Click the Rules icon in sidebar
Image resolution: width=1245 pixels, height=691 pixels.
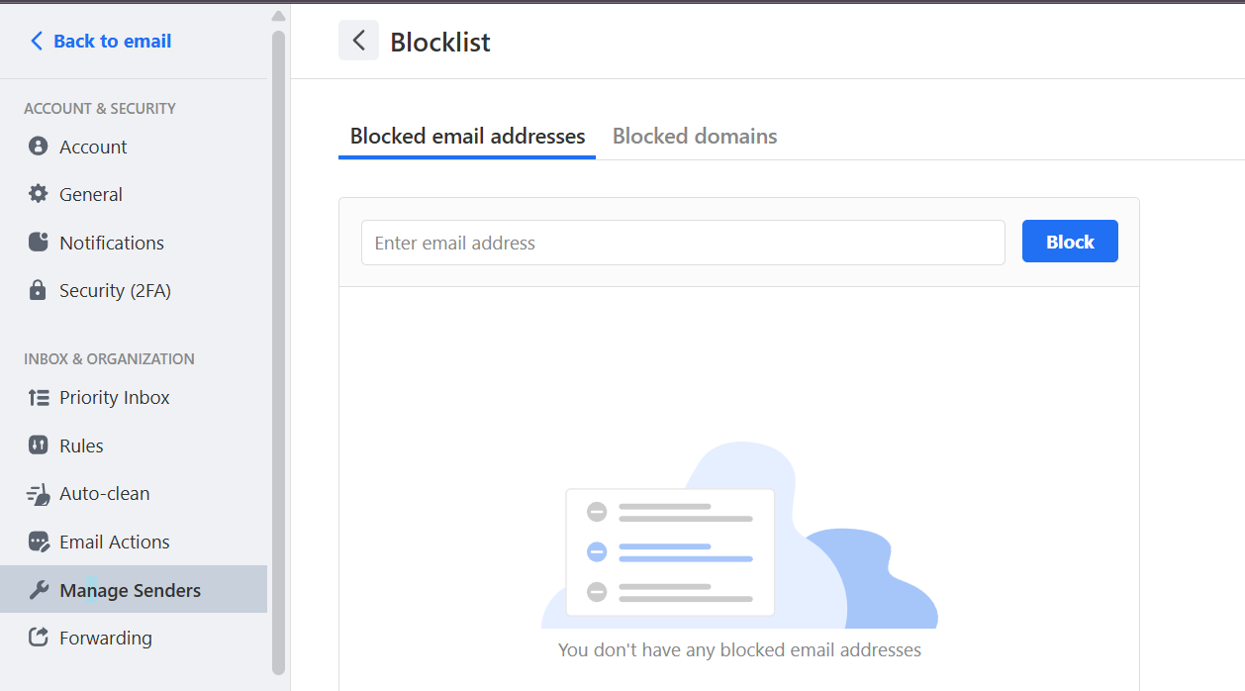[x=39, y=445]
